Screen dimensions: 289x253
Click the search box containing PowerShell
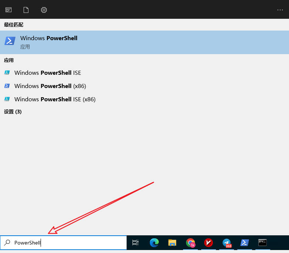coord(70,243)
